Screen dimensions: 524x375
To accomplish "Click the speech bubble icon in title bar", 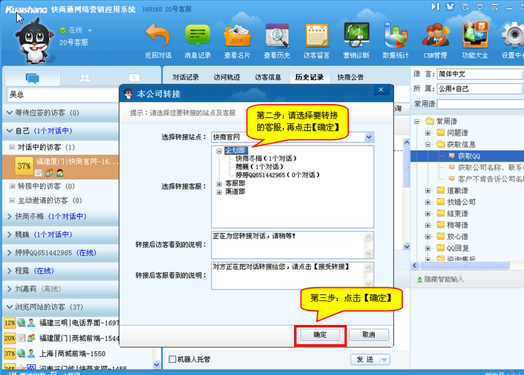I will tap(480, 7).
